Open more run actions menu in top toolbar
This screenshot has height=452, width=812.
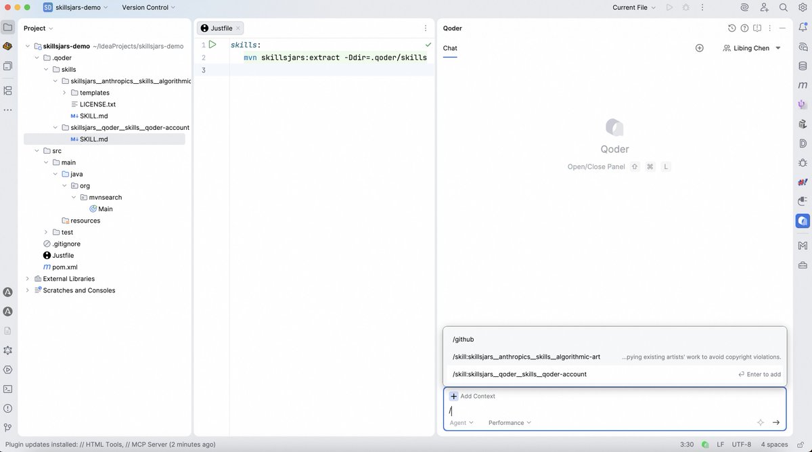pyautogui.click(x=703, y=7)
